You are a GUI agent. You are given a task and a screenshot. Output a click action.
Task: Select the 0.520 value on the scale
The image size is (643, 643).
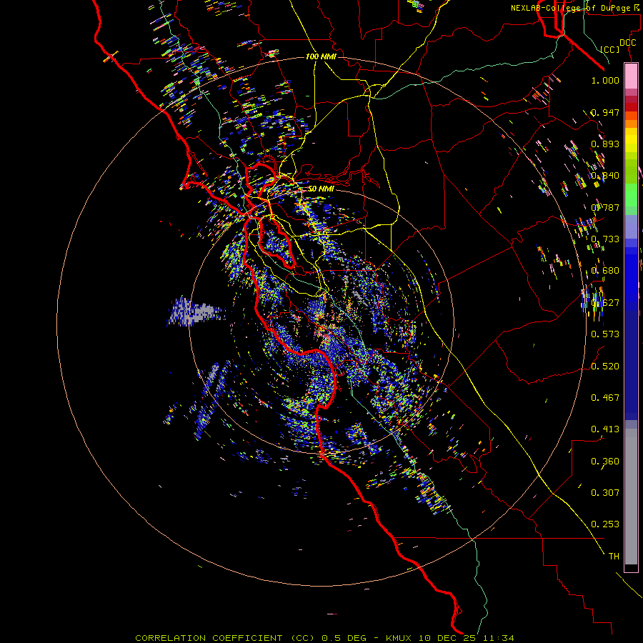point(605,367)
